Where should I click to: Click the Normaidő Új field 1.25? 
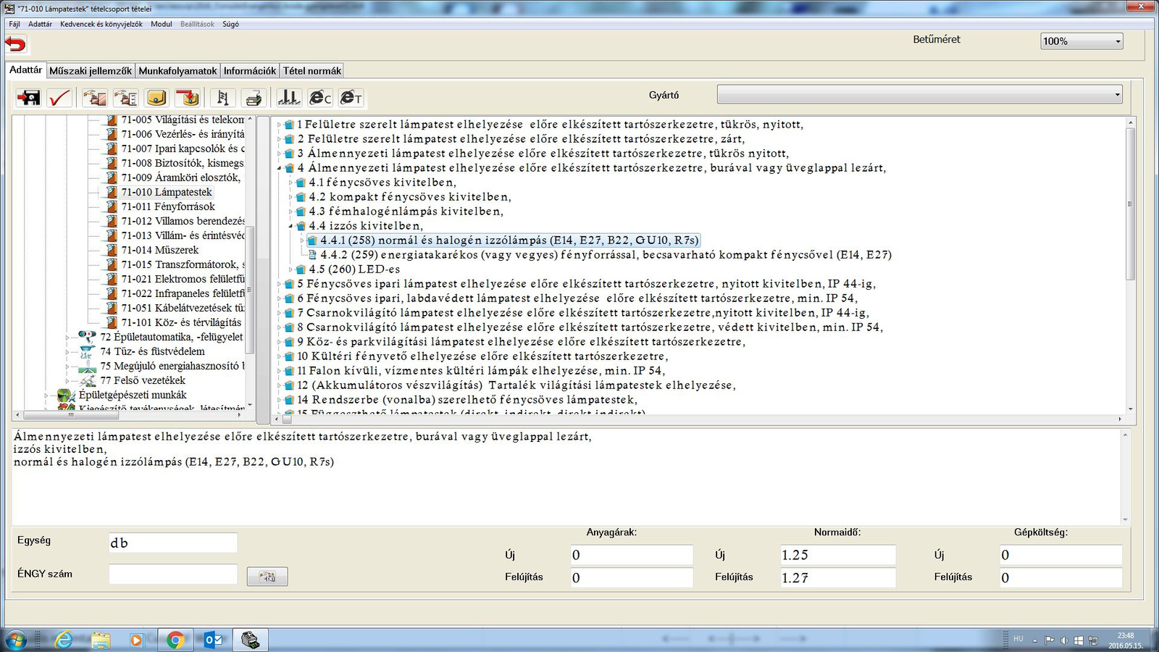tap(838, 555)
